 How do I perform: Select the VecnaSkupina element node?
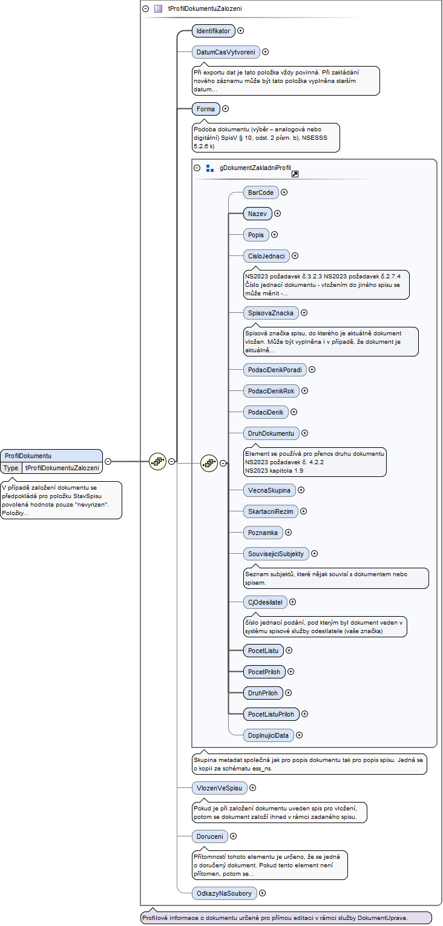click(269, 490)
